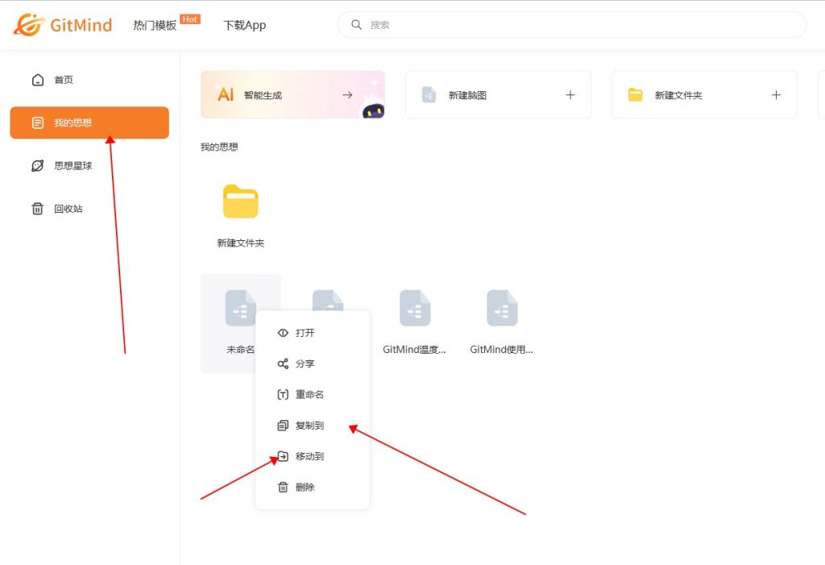The image size is (825, 565).
Task: Choose 打开 in the context menu
Action: [313, 333]
